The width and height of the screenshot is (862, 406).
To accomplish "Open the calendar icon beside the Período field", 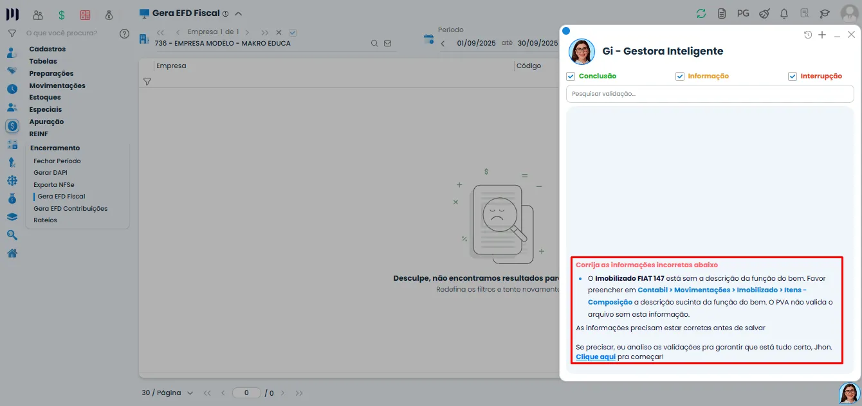I will 428,38.
